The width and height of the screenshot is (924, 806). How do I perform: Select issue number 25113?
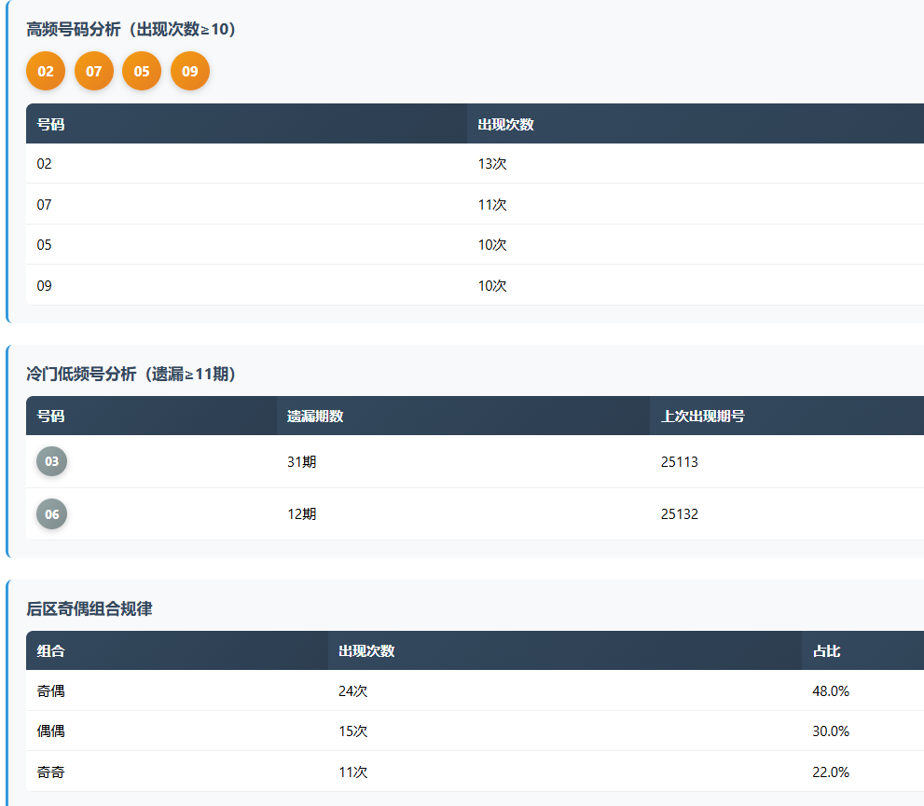(679, 462)
